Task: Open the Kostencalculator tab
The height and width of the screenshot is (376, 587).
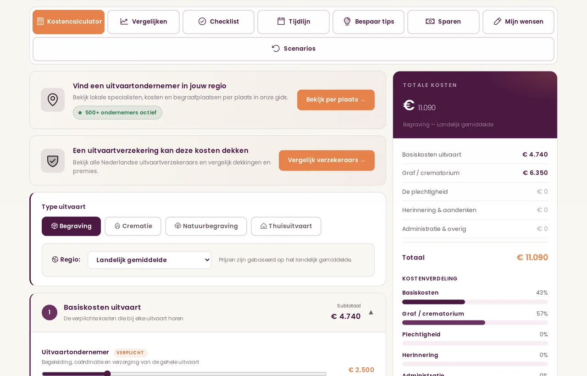Action: pyautogui.click(x=68, y=22)
